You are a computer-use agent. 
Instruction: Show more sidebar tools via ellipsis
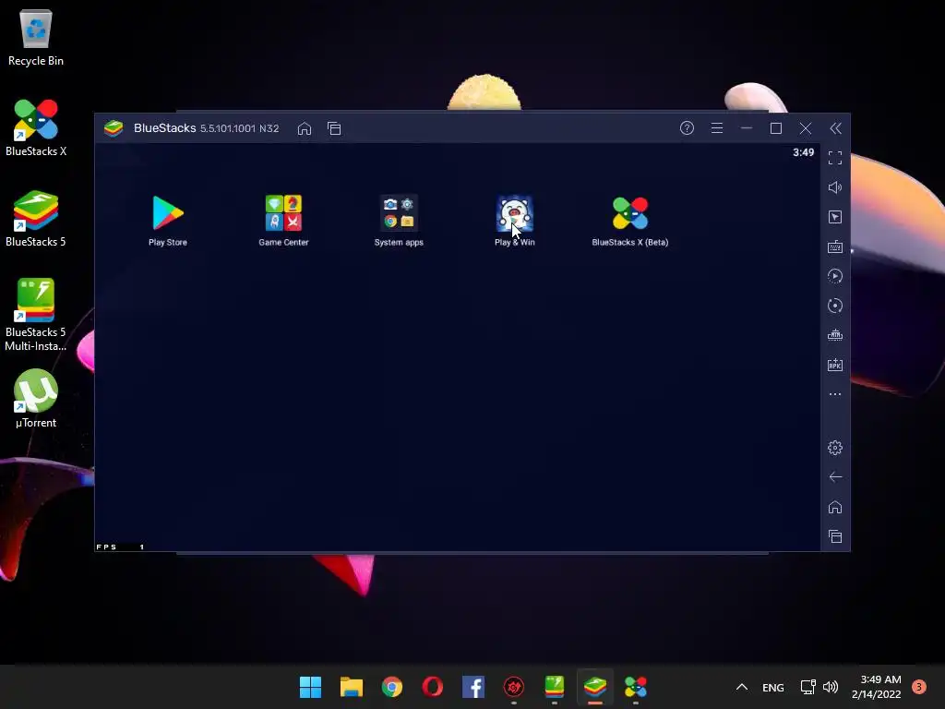(834, 394)
